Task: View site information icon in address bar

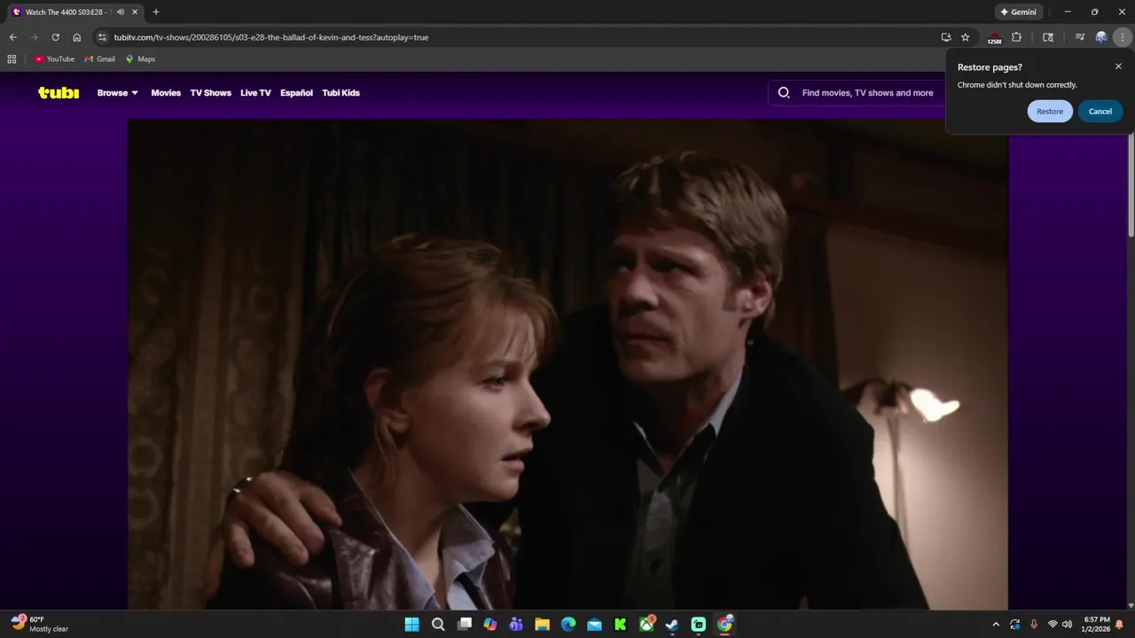Action: point(102,37)
